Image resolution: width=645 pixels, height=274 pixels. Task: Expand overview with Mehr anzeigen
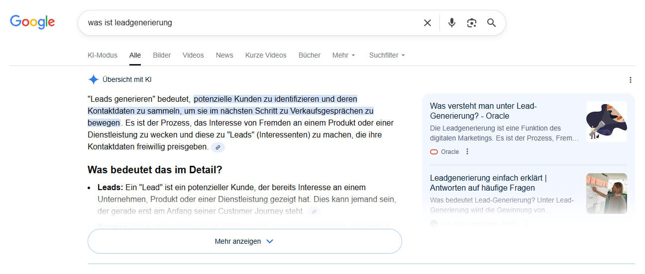(244, 241)
